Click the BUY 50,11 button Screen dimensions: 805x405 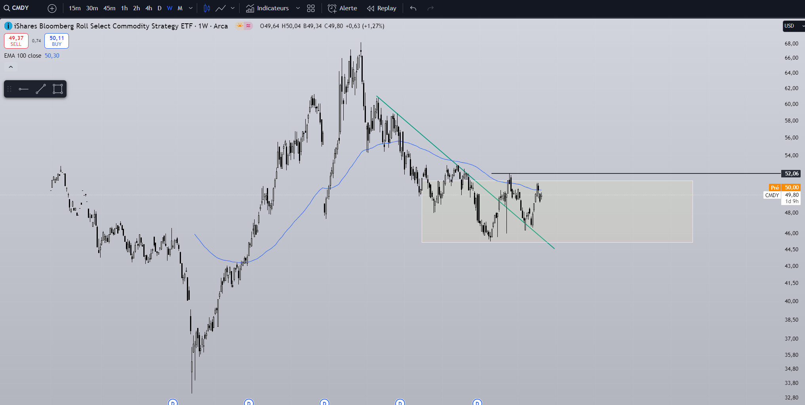(x=57, y=41)
